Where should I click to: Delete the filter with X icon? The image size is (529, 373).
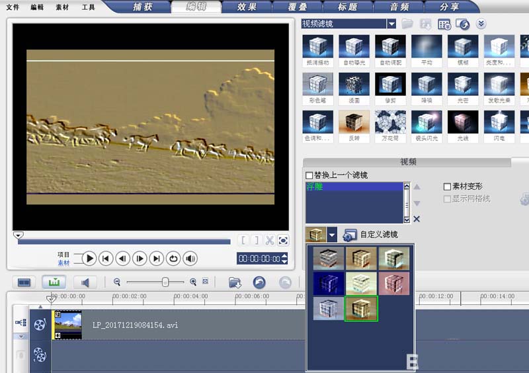tap(417, 220)
